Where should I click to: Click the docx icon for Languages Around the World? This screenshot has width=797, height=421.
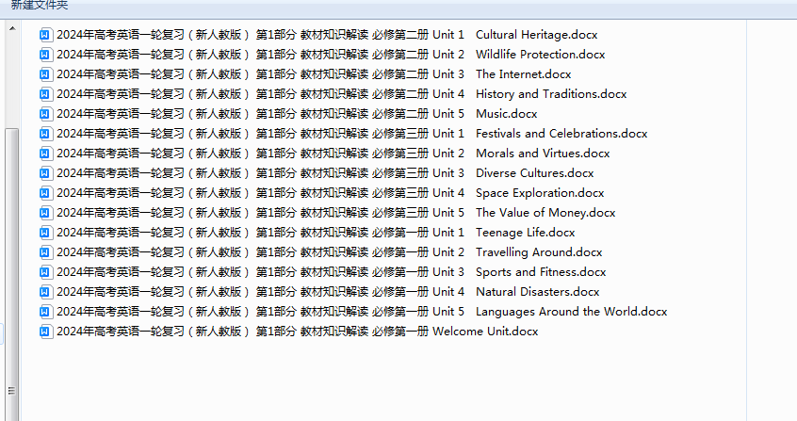tap(45, 312)
